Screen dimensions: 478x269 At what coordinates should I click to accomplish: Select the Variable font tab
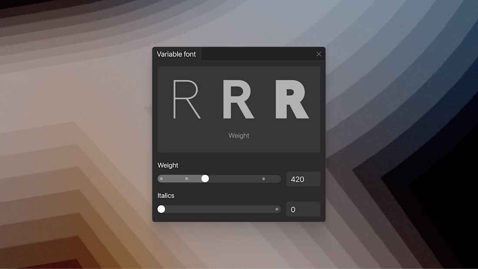click(x=176, y=54)
